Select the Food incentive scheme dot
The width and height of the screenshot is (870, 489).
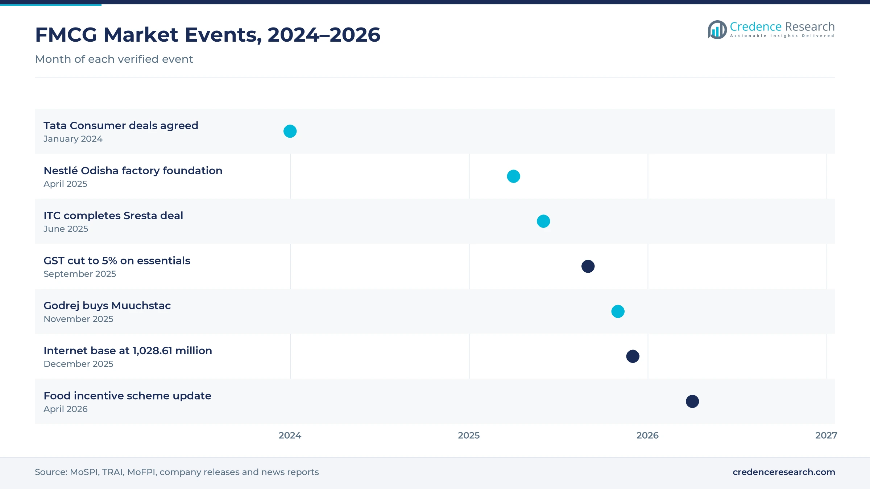pos(692,401)
